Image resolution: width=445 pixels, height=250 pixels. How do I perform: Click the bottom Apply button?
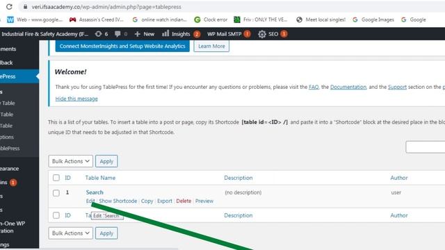106,233
